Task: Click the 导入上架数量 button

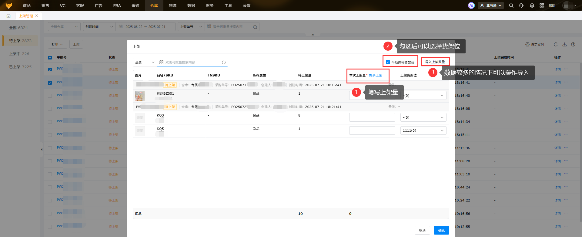Action: (435, 62)
